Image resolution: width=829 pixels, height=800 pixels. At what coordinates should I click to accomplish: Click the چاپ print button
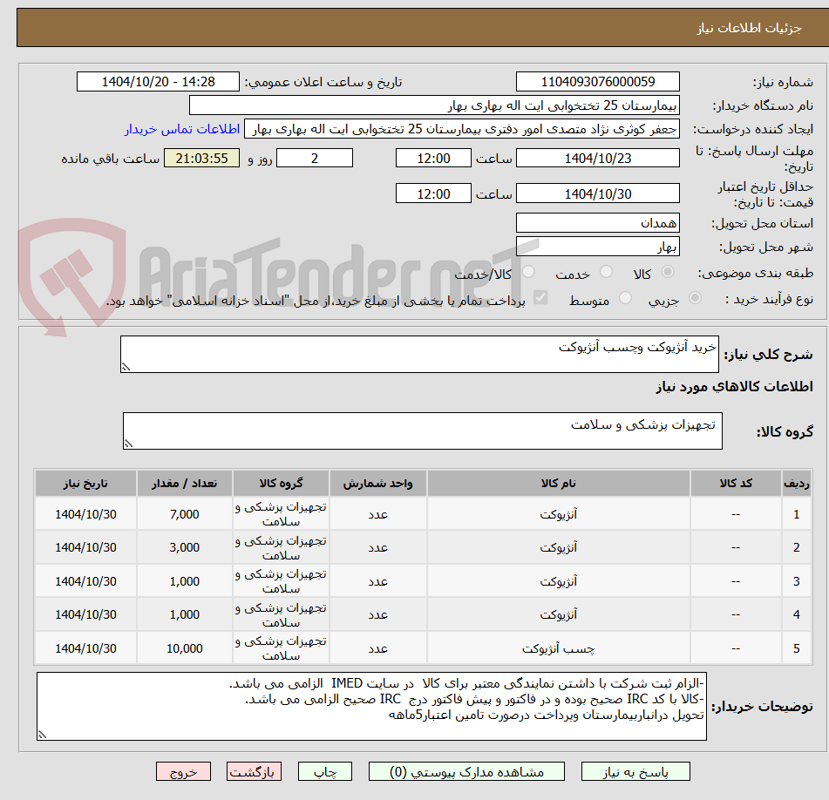(324, 771)
